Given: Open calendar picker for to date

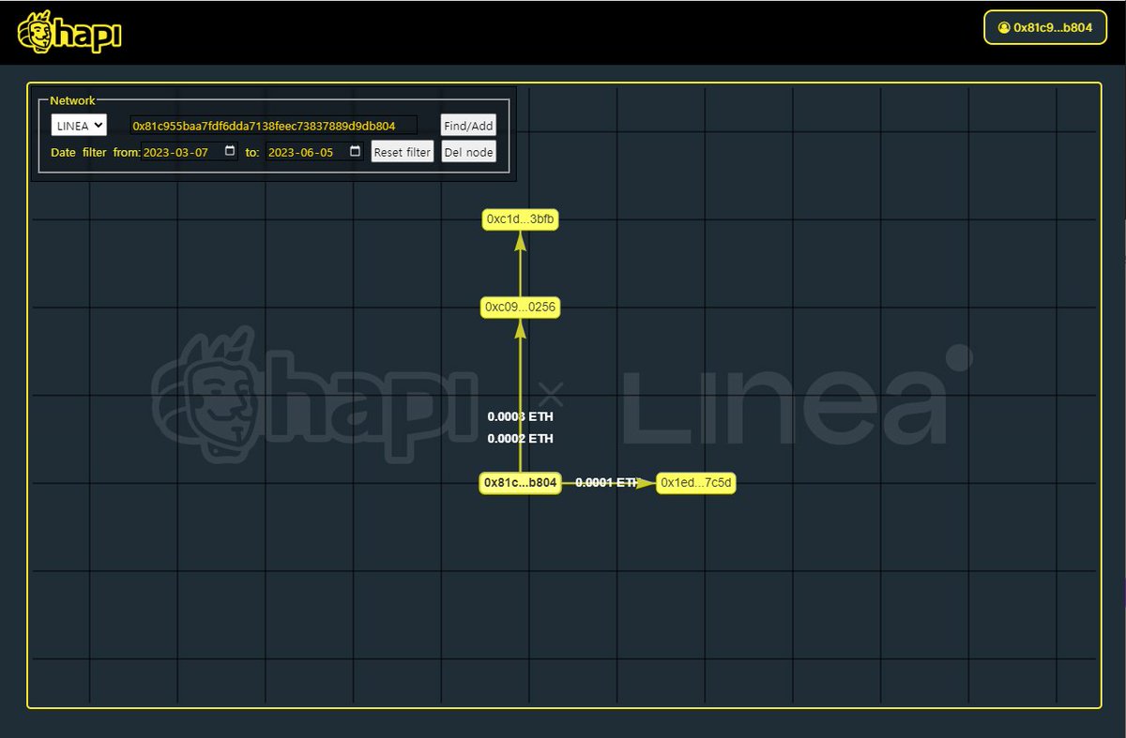Looking at the screenshot, I should 355,151.
